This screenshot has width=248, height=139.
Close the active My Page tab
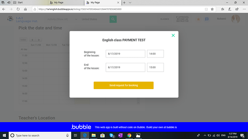tap(118, 3)
